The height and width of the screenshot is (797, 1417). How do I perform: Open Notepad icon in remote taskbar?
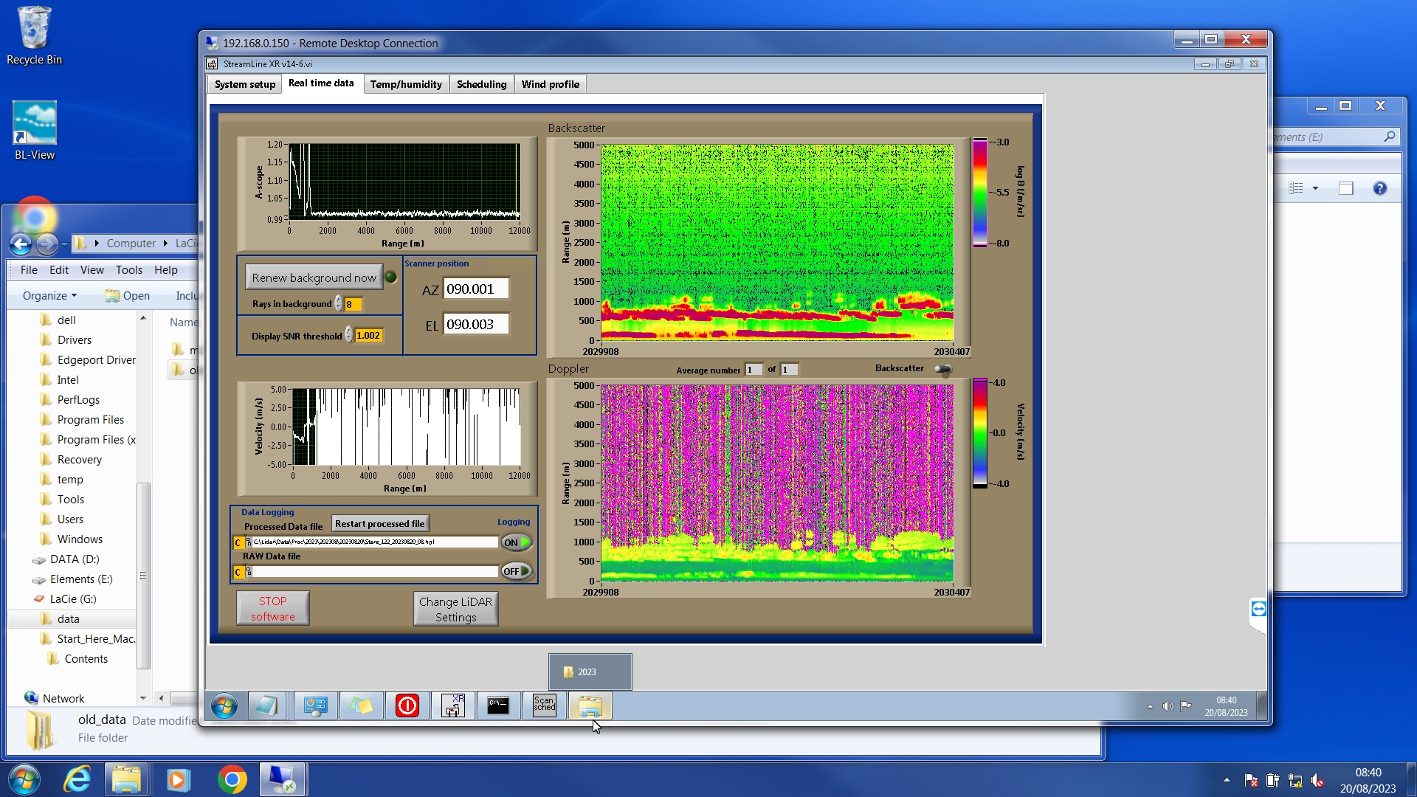tap(266, 706)
